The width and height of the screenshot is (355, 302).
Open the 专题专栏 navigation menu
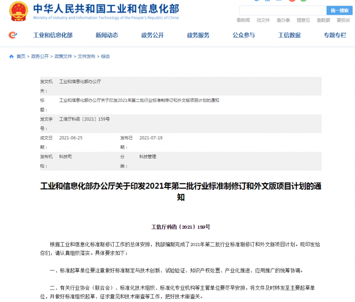click(x=335, y=35)
